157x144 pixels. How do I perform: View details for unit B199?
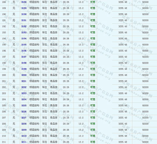(24, 69)
